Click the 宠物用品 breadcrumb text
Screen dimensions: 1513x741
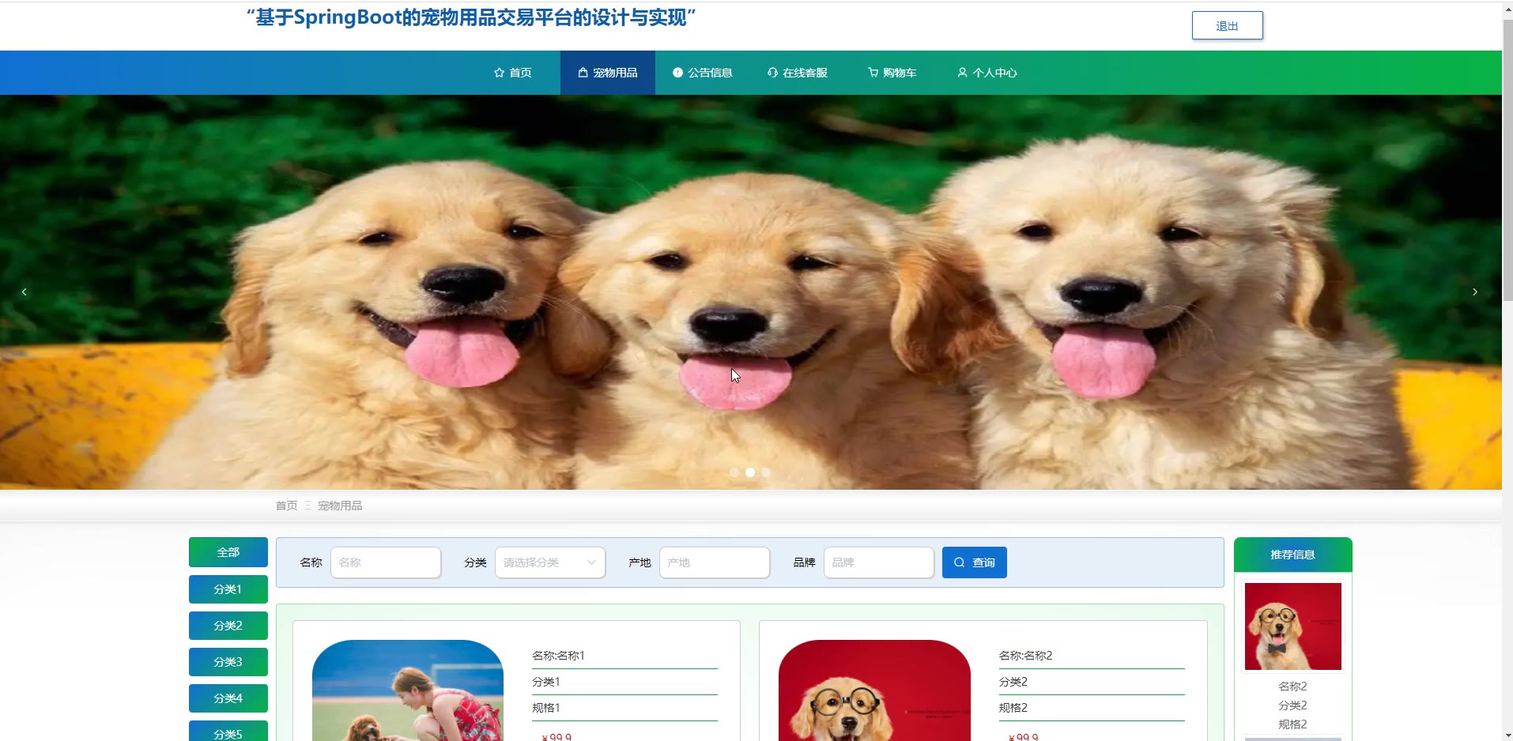coord(340,506)
